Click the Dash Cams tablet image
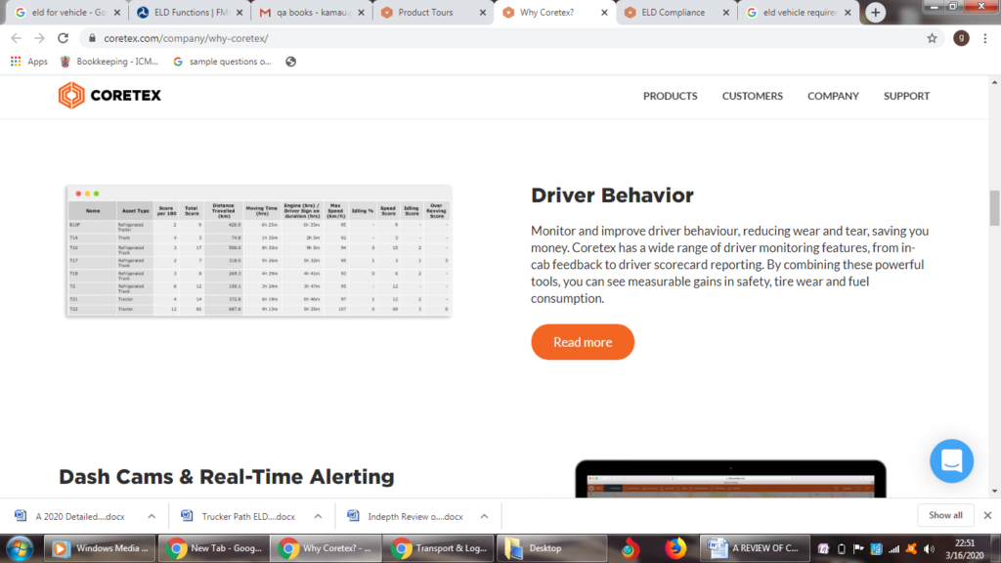The image size is (1001, 563). (x=730, y=478)
